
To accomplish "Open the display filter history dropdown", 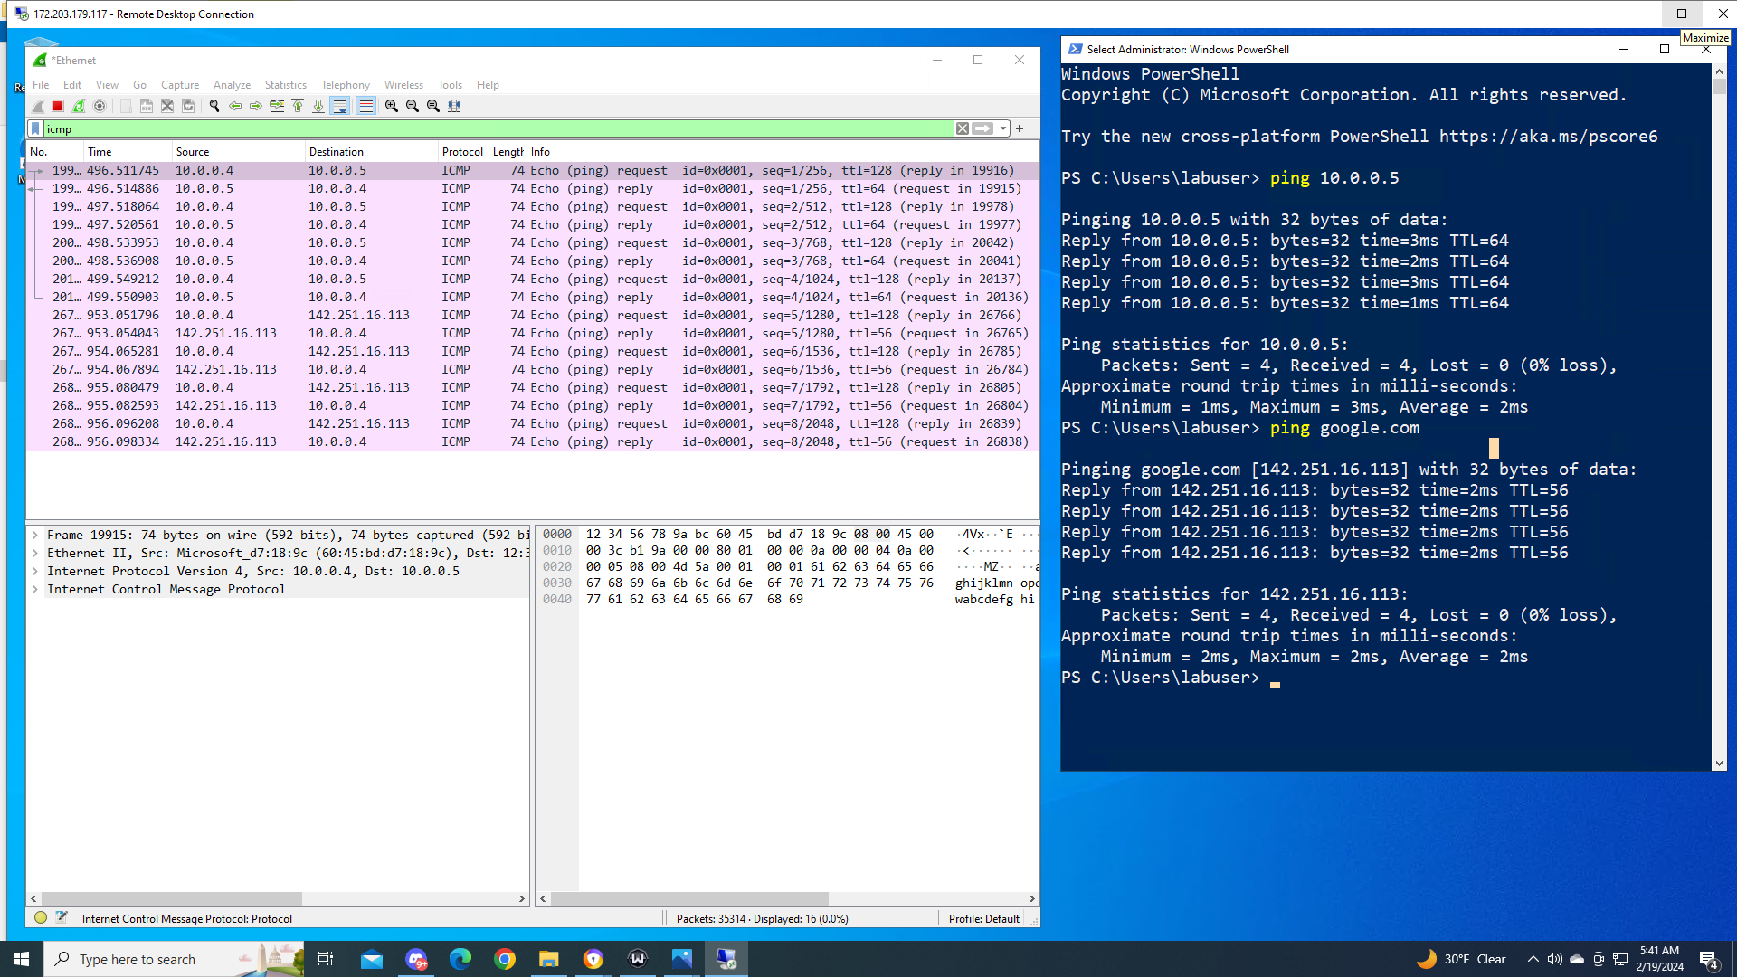I will click(x=1003, y=128).
